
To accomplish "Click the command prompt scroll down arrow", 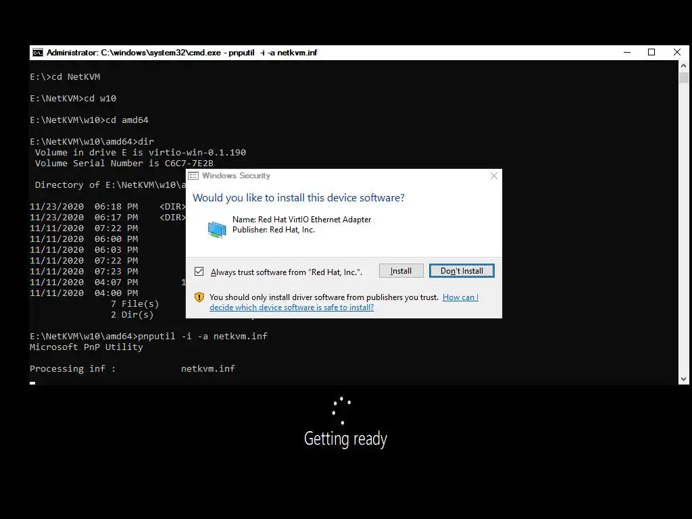I will 684,378.
